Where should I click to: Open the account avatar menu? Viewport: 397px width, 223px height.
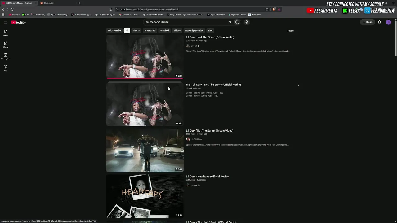[388, 22]
